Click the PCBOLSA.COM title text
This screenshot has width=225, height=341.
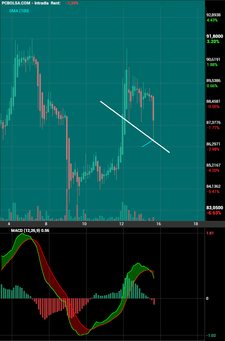coord(16,3)
